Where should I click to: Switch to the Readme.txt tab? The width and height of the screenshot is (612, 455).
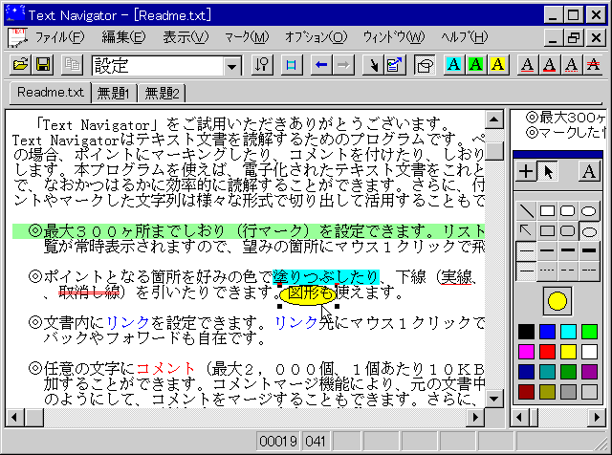coord(51,93)
